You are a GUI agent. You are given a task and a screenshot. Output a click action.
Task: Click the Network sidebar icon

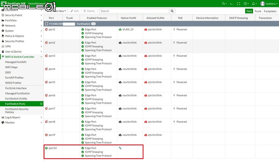coord(3,25)
